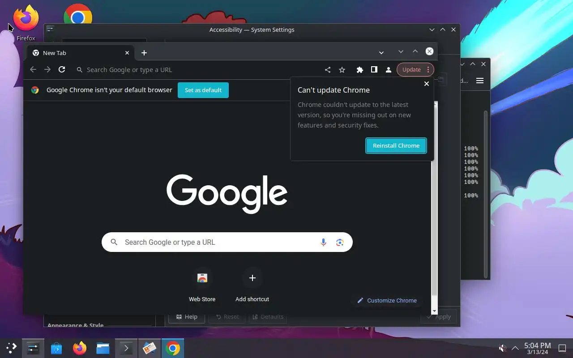The width and height of the screenshot is (573, 358).
Task: Open Customize Chrome
Action: tap(387, 300)
